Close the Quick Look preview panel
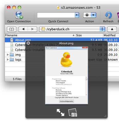The width and height of the screenshot is (119, 125). click(28, 43)
